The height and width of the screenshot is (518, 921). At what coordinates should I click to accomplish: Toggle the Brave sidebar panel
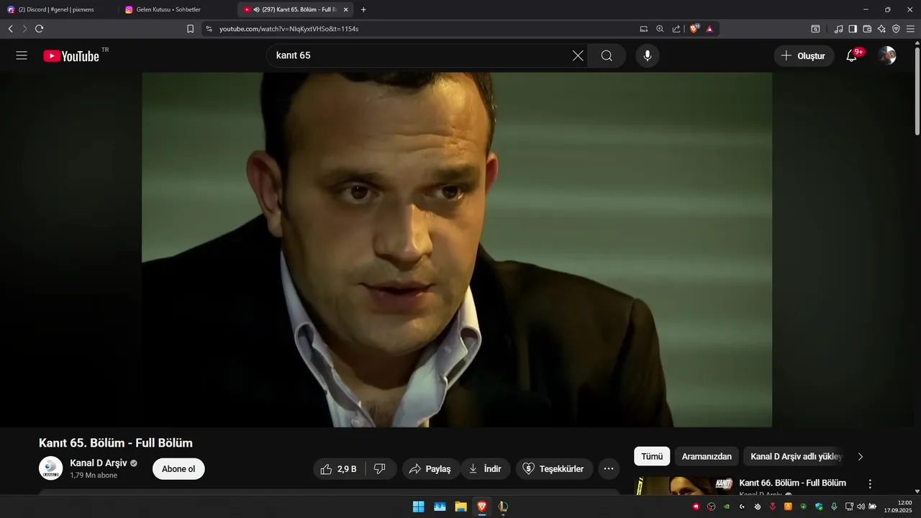click(853, 29)
